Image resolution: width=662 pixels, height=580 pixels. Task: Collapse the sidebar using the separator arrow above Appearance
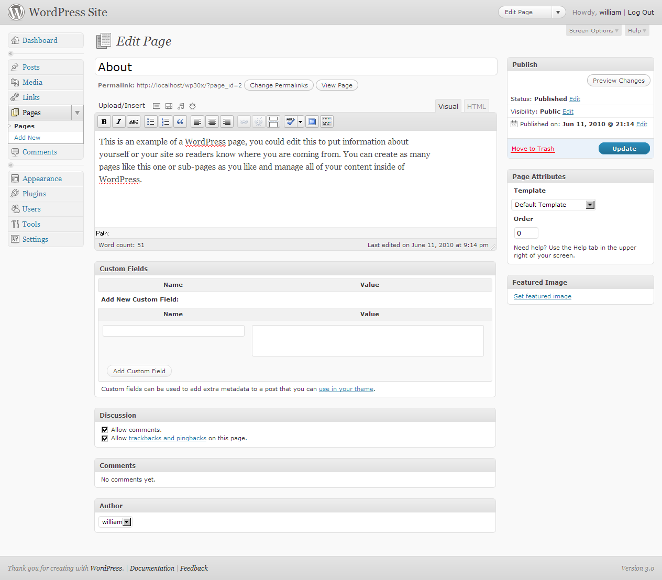[x=11, y=165]
